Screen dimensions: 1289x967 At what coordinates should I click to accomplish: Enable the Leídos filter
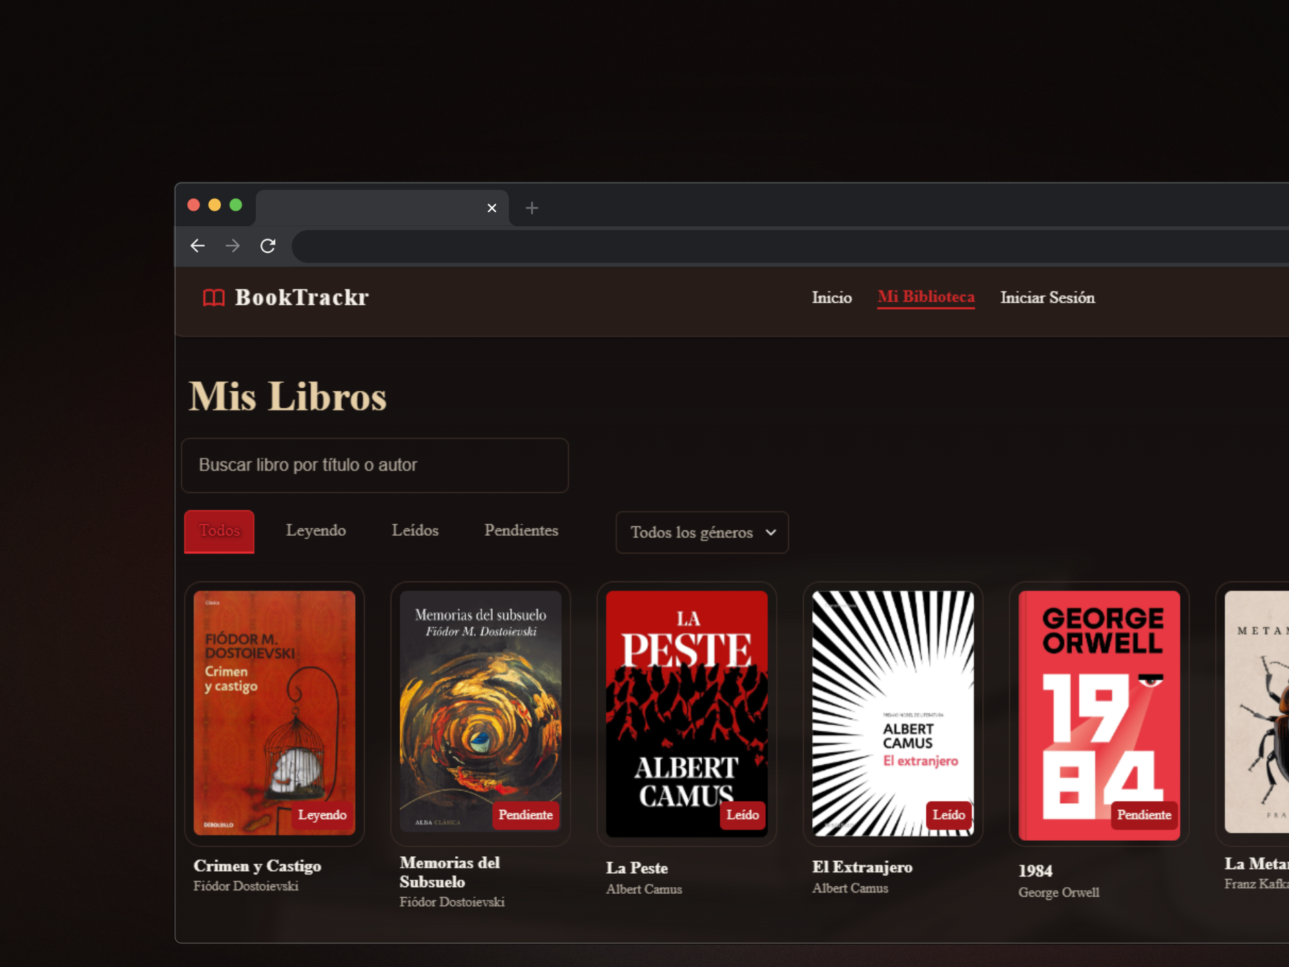[415, 531]
